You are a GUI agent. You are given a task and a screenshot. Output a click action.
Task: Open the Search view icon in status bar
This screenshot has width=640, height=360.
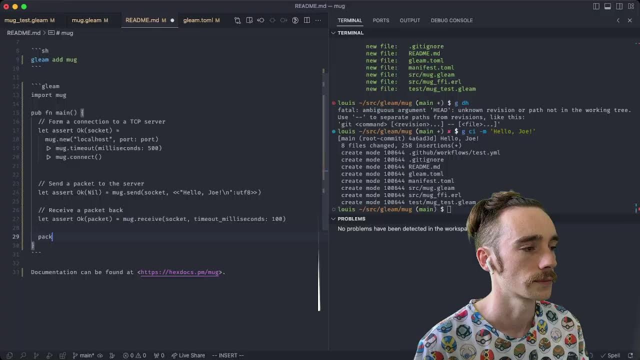tap(23, 355)
